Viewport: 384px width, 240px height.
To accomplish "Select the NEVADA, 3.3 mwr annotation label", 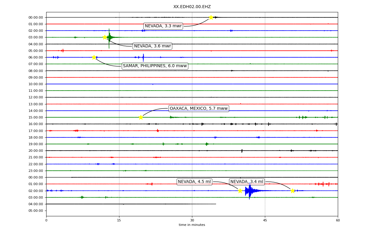I will click(x=163, y=26).
